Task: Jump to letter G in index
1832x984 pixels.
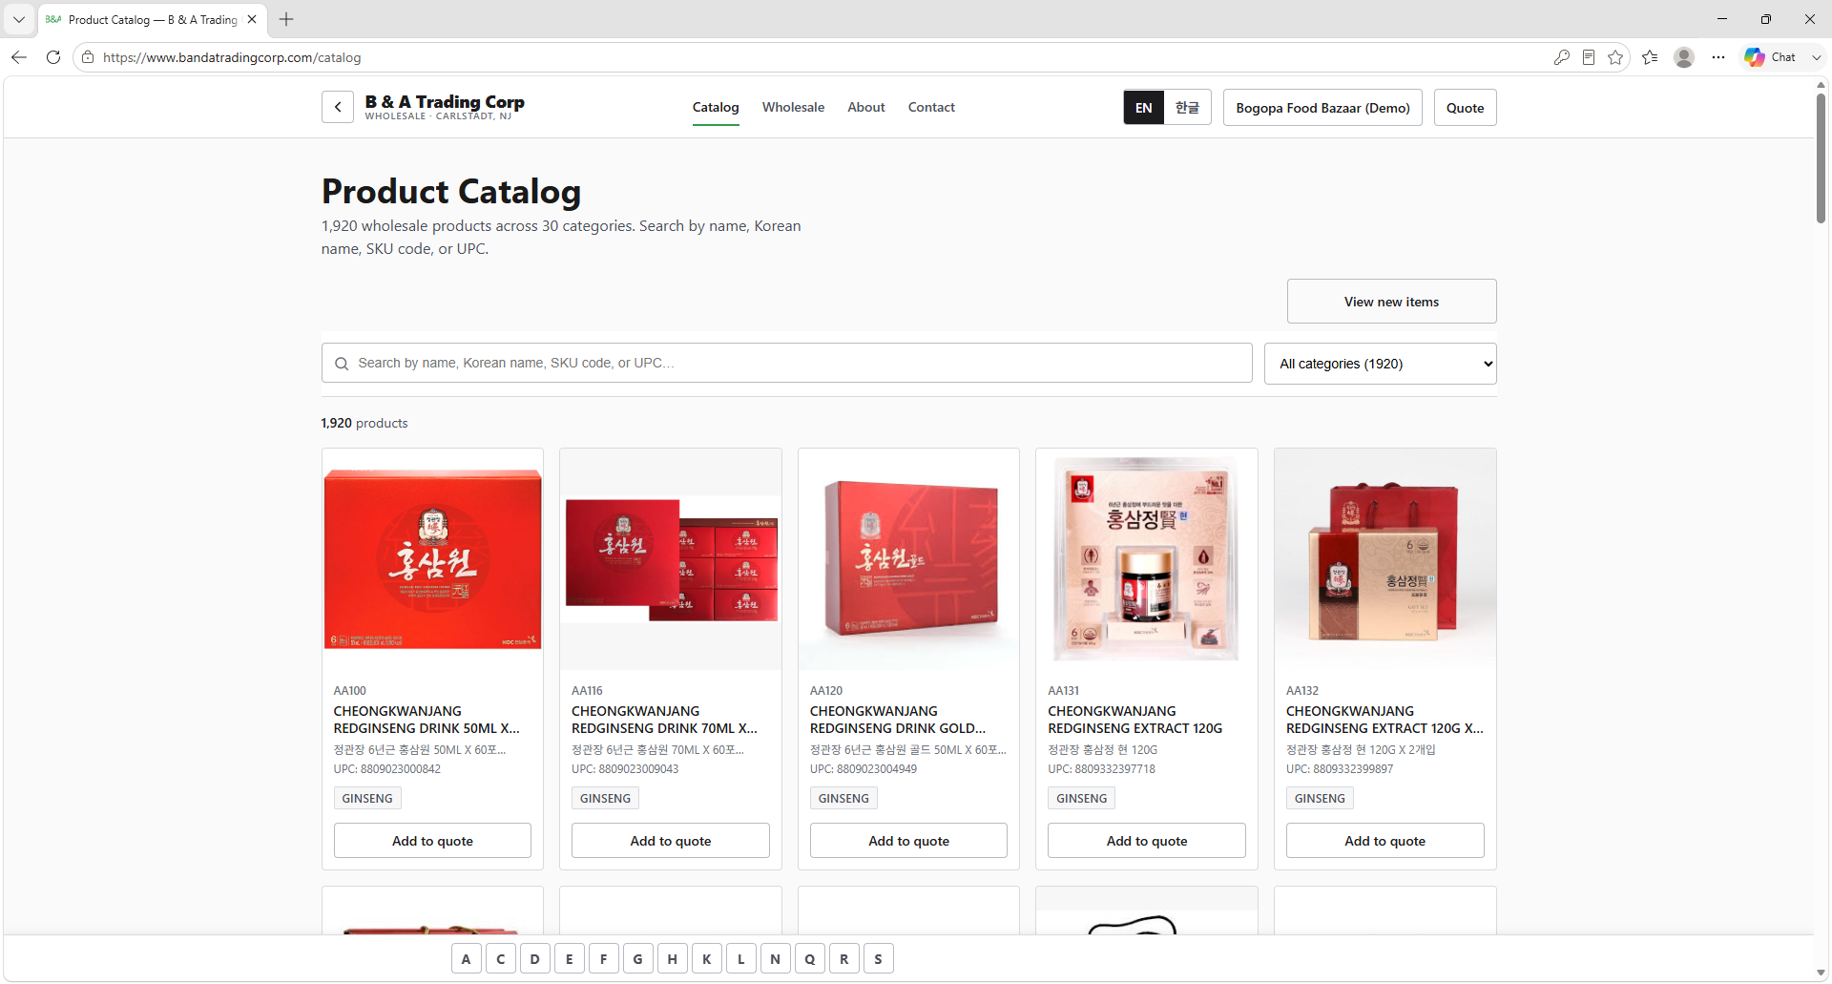Action: point(637,959)
